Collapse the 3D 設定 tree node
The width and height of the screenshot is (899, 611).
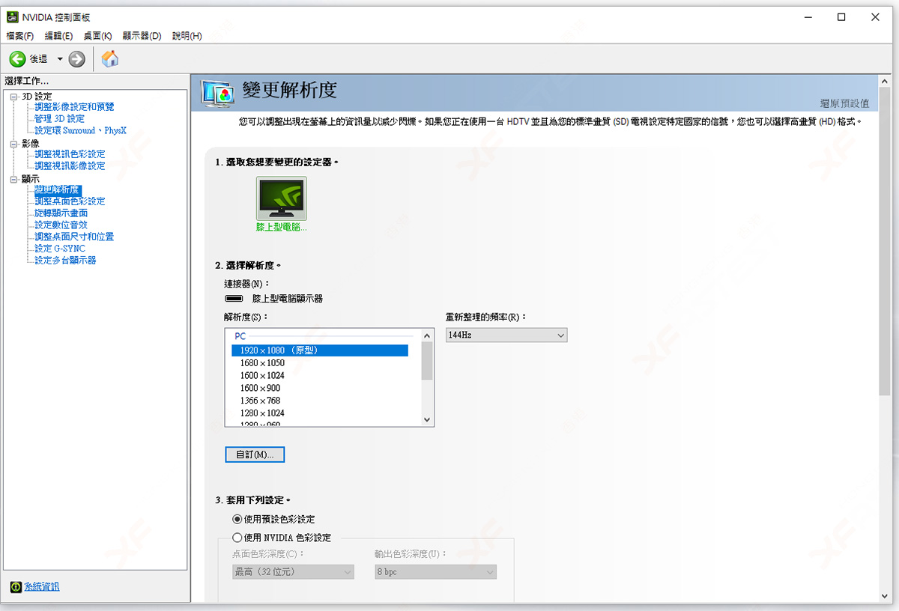[x=13, y=97]
